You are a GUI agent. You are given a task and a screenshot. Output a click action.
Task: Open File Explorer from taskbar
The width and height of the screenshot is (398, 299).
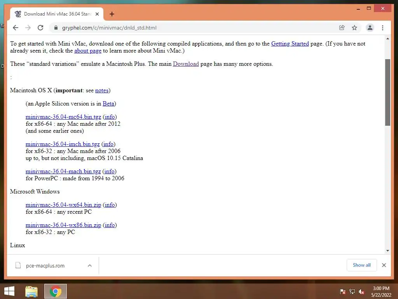coord(31,291)
